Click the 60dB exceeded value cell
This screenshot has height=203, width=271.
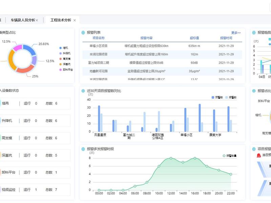[x=194, y=63]
